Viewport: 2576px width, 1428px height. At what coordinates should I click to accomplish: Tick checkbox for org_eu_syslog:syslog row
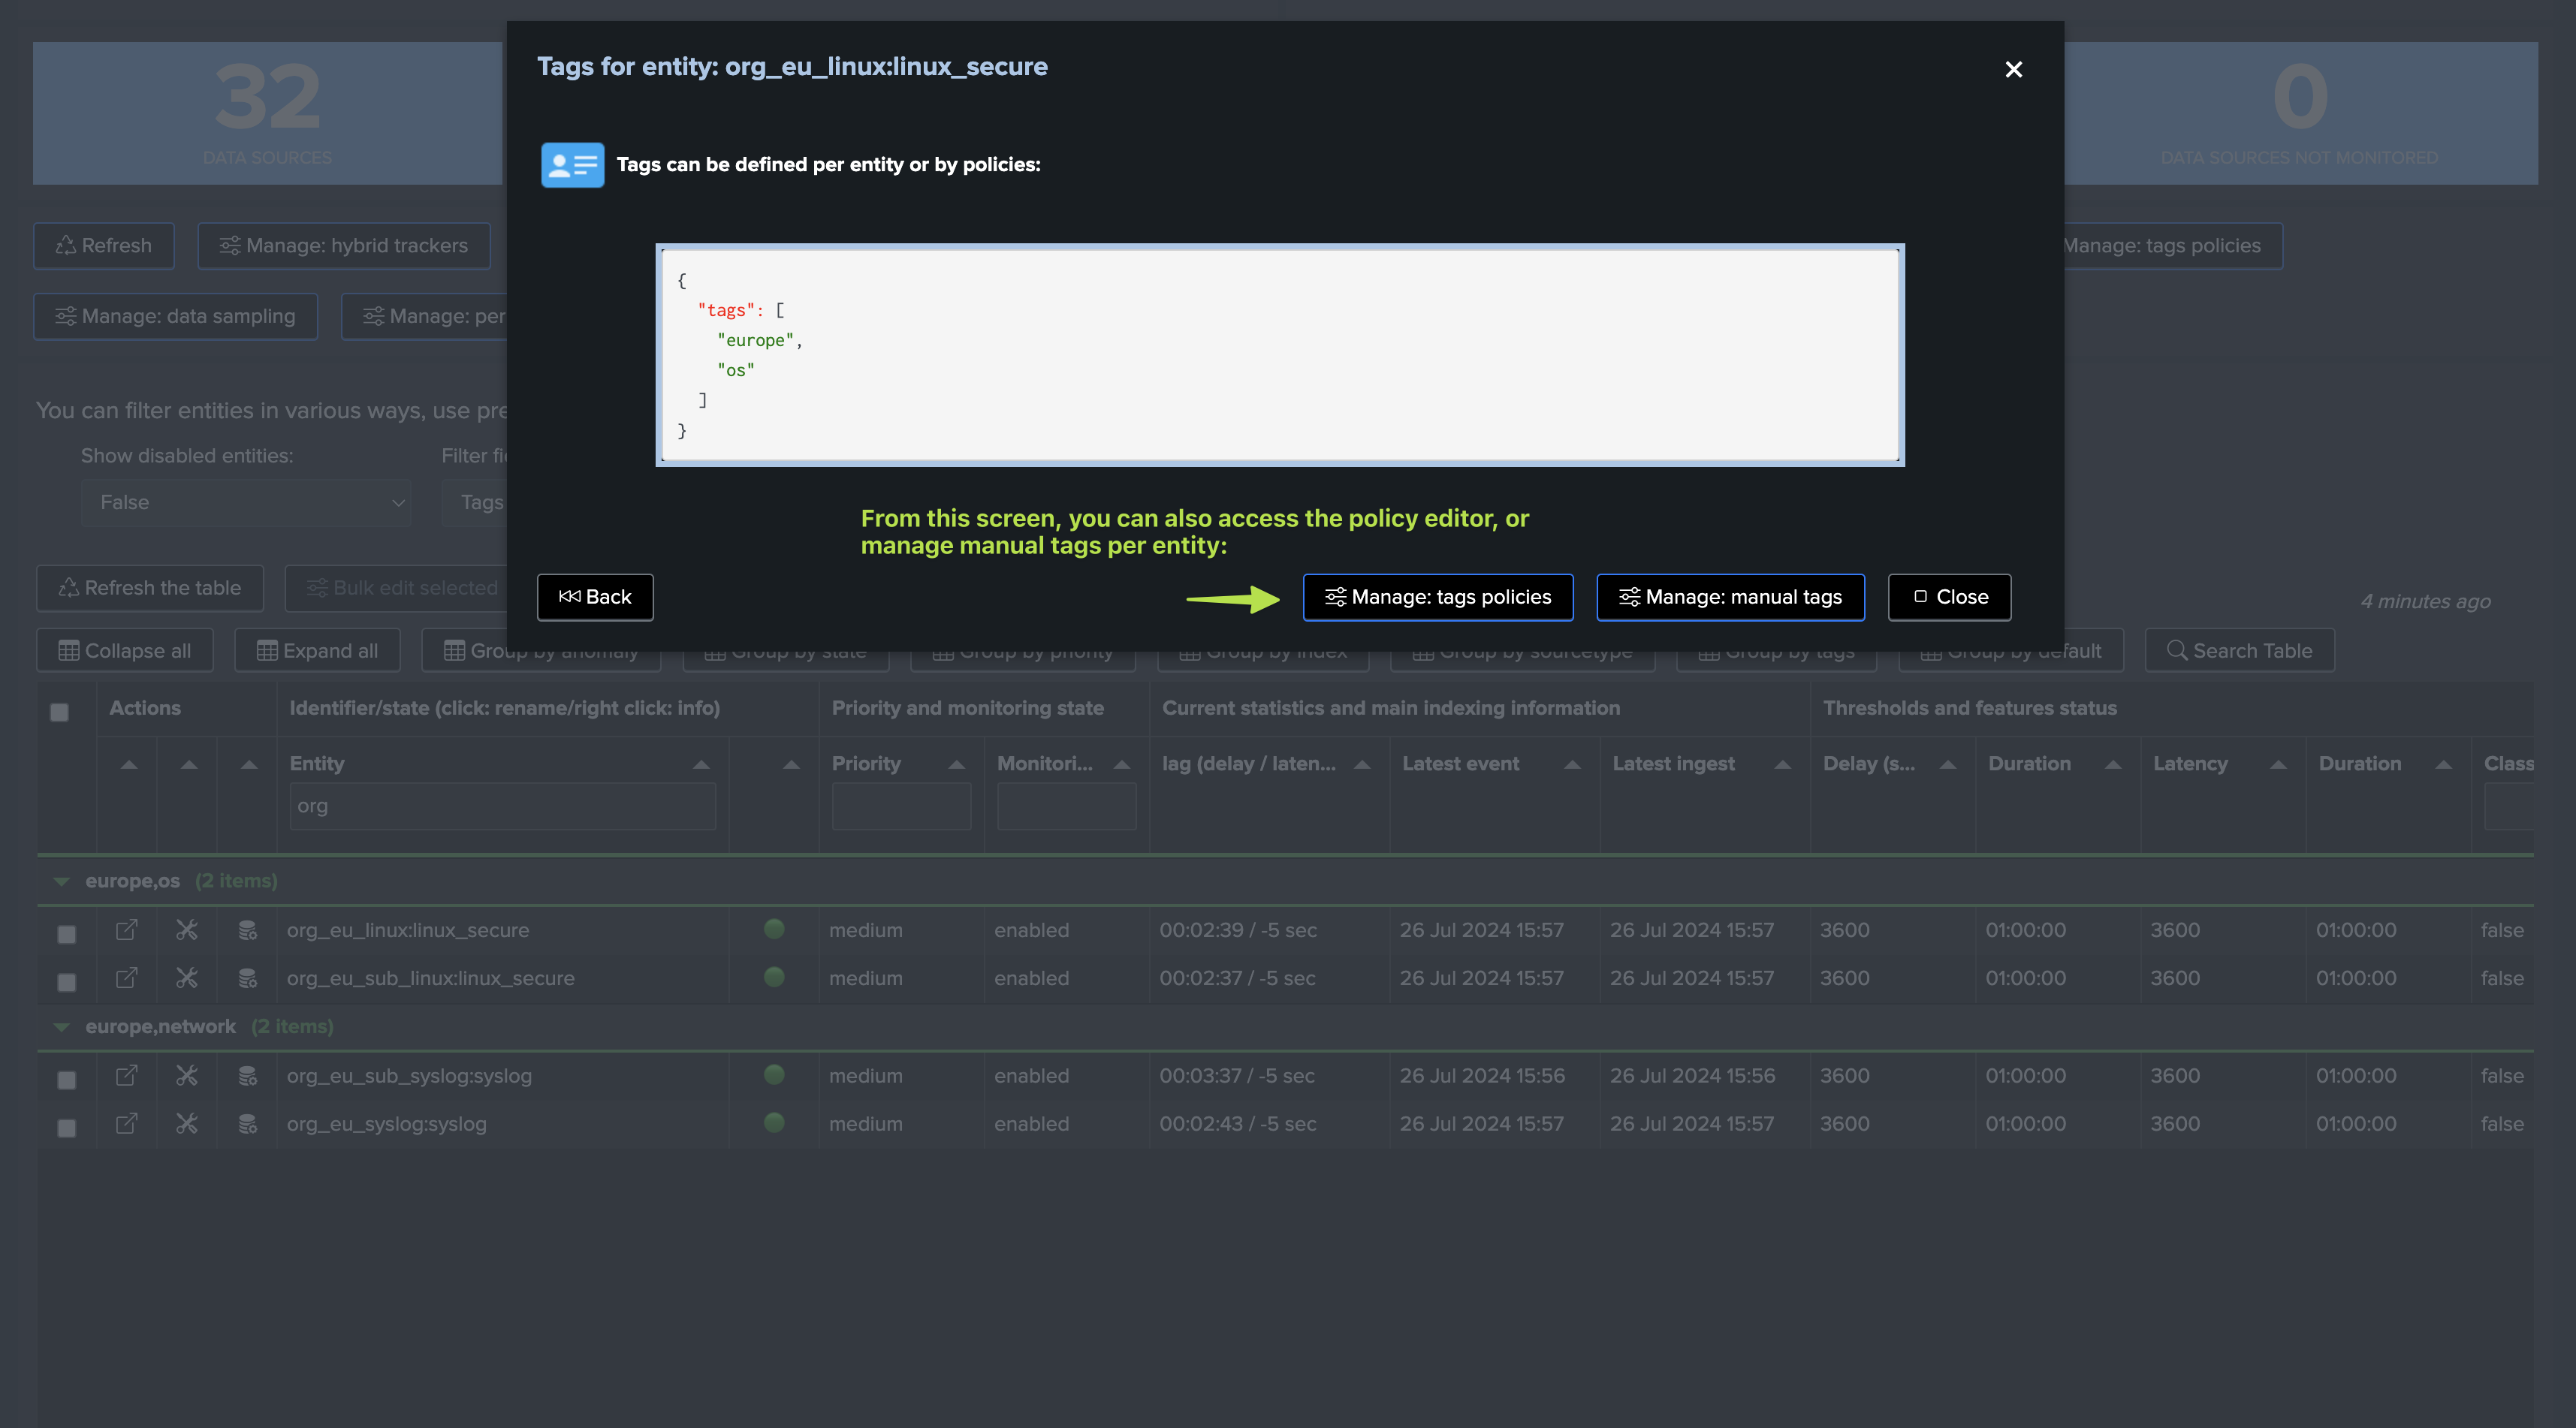click(x=67, y=1128)
